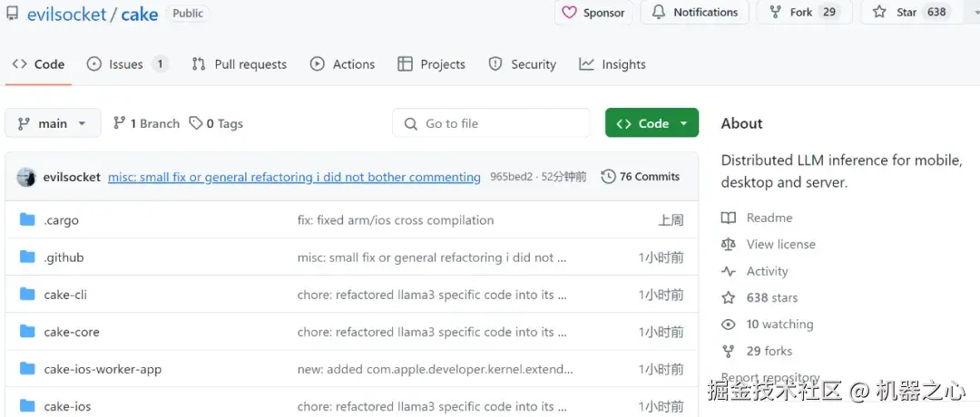Click the cake-ios folder icon
This screenshot has height=417, width=980.
pyautogui.click(x=27, y=406)
